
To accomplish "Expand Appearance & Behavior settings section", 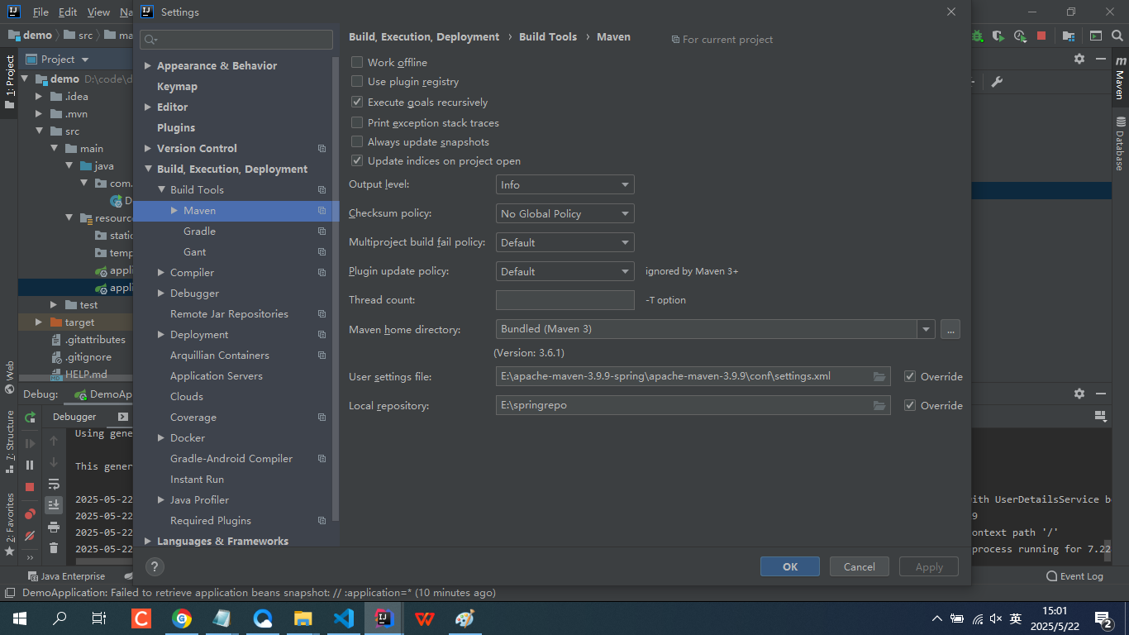I will tap(148, 65).
